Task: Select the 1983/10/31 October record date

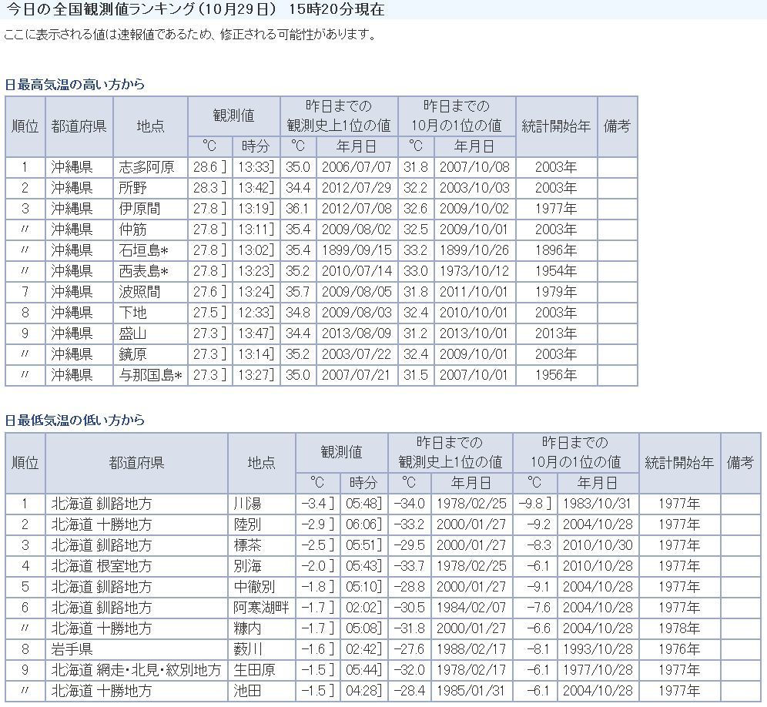Action: (597, 504)
